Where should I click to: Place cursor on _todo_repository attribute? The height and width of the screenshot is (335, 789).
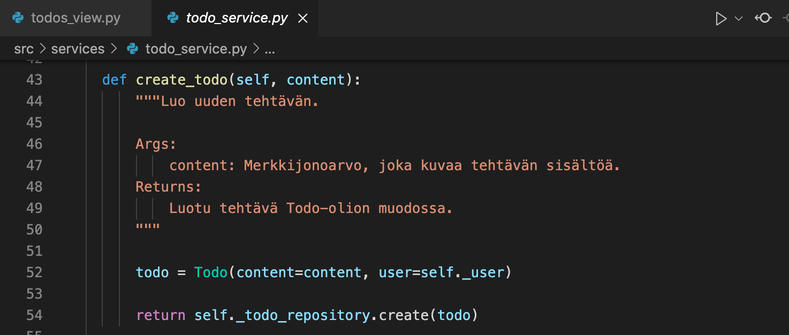[x=303, y=315]
